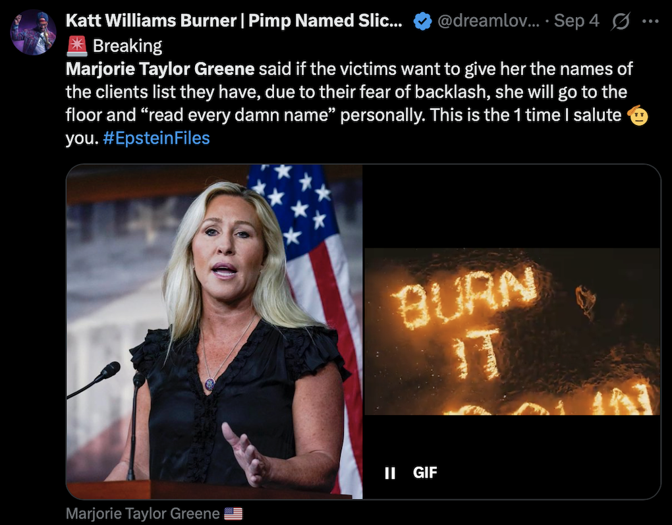The image size is (672, 525).
Task: Click the Breaking text line
Action: (127, 46)
